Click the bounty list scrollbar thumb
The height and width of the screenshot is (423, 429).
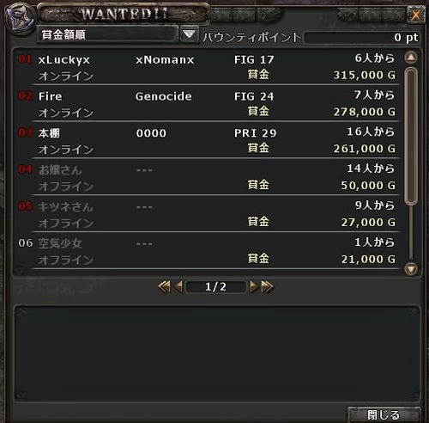pos(411,136)
